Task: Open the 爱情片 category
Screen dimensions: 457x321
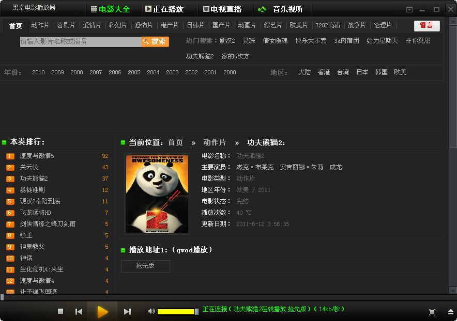Action: point(92,25)
